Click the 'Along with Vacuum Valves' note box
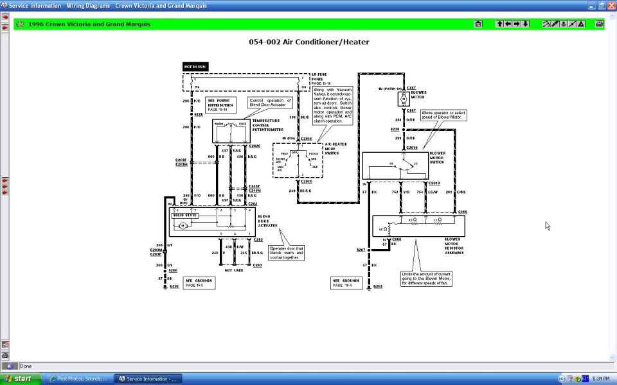 click(332, 106)
